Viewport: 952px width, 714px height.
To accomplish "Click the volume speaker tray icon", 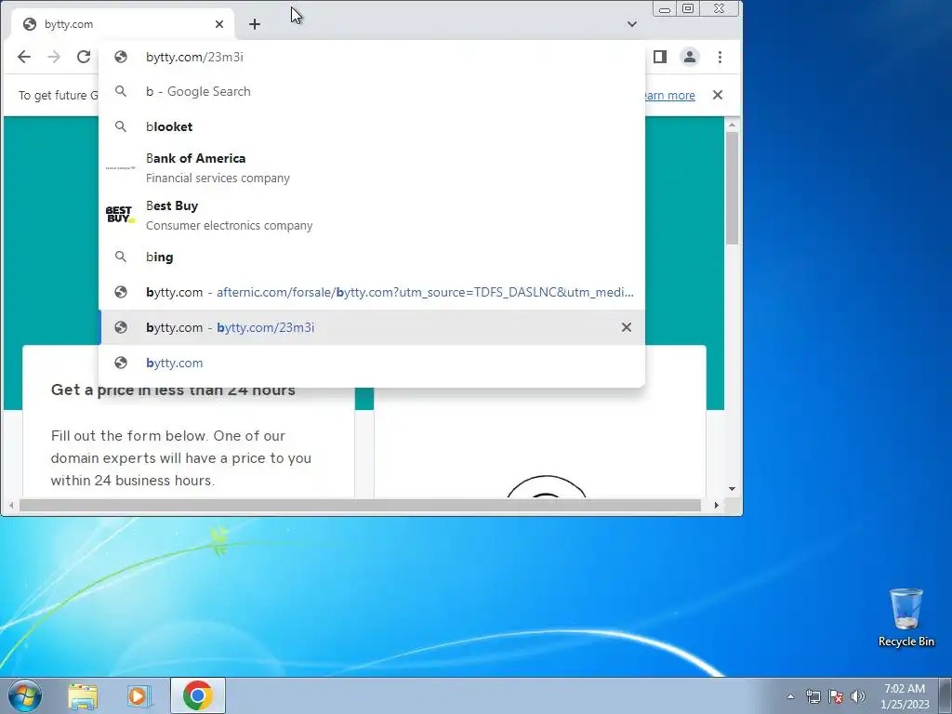I will click(857, 696).
